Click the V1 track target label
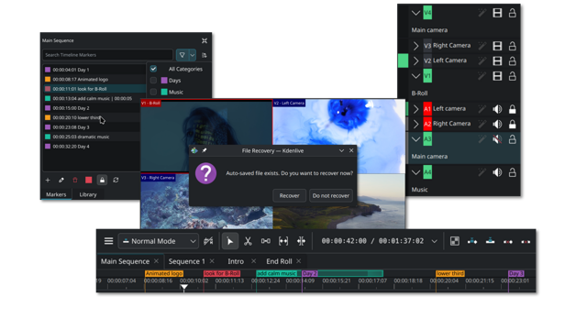Viewport: 587px width, 330px height. coord(427,76)
